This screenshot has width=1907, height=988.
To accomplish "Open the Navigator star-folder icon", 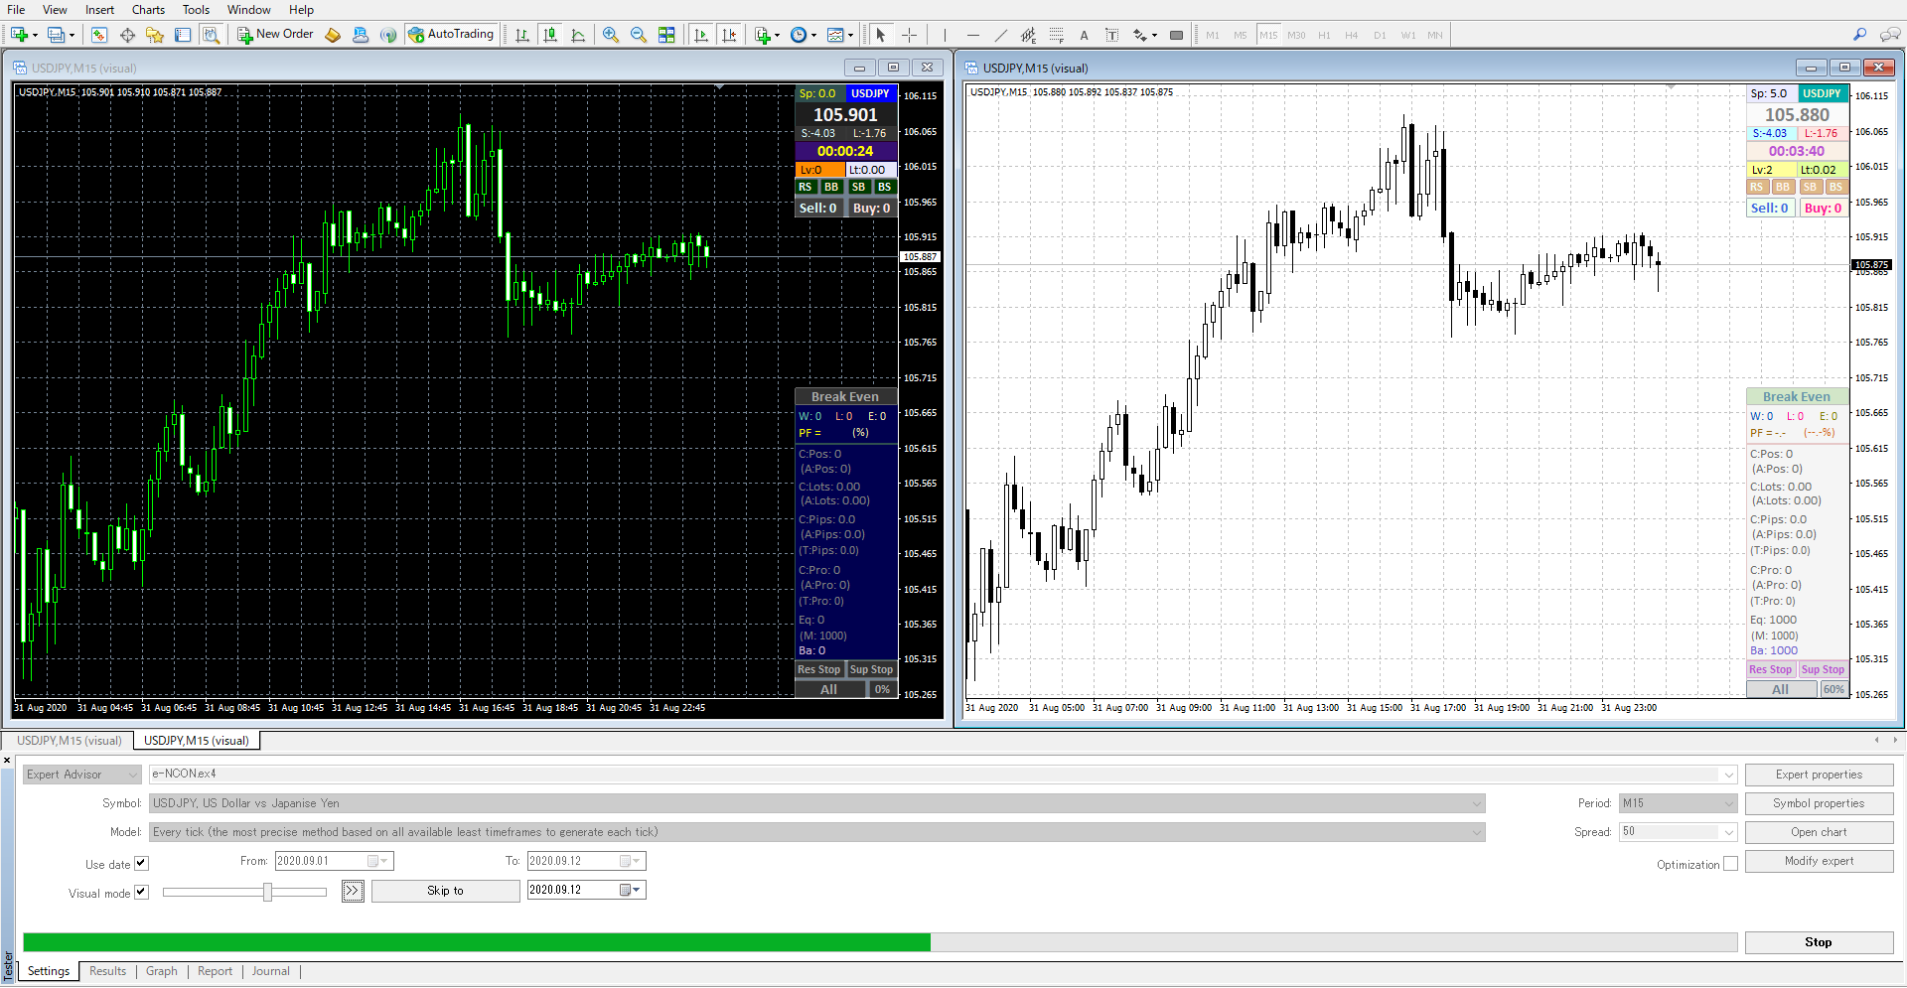I will [x=155, y=35].
